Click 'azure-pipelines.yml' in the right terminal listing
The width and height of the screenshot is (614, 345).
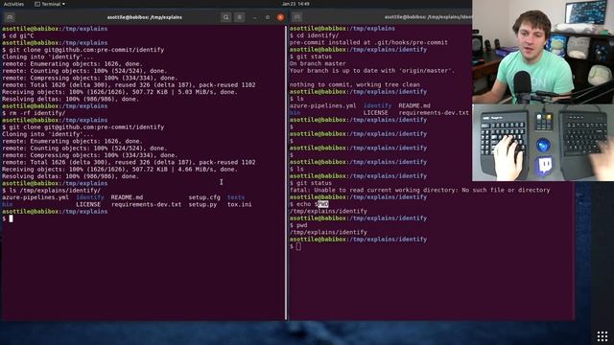pos(322,105)
